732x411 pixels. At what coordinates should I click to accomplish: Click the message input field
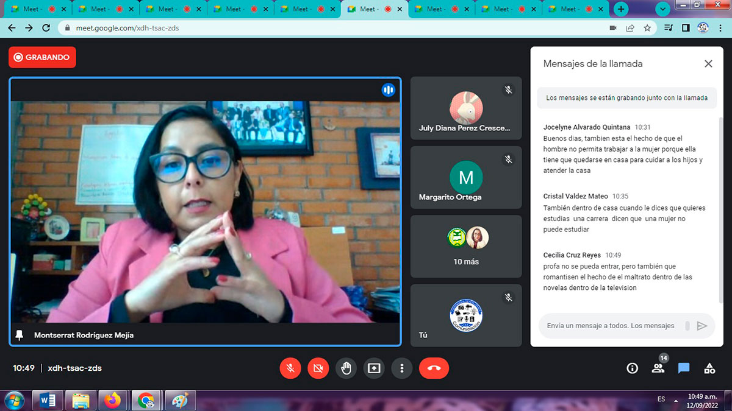coord(611,326)
